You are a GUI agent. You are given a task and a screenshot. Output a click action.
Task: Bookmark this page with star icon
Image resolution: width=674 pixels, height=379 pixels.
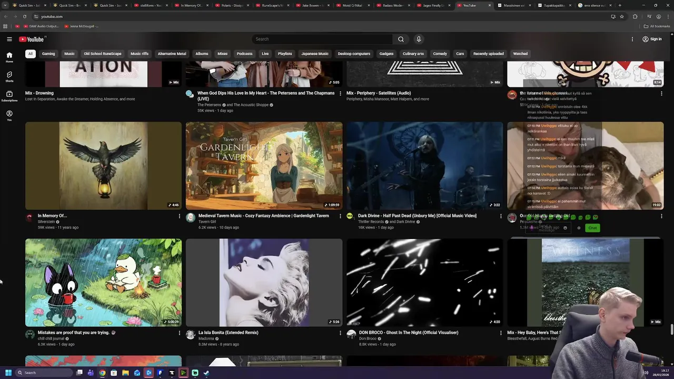coord(622,16)
